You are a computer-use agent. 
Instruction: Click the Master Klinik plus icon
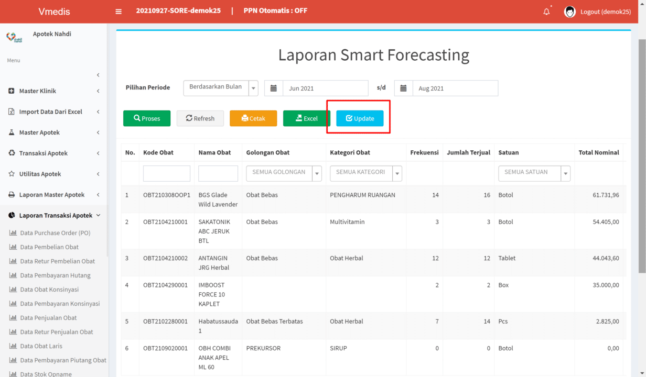tap(12, 91)
